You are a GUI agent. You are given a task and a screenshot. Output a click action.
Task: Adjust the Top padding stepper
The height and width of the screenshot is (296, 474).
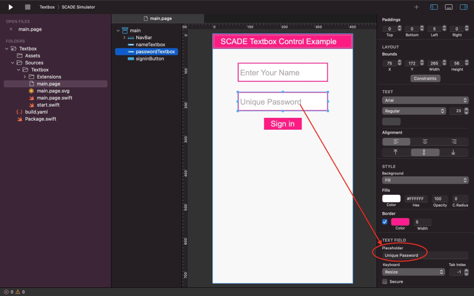400,29
